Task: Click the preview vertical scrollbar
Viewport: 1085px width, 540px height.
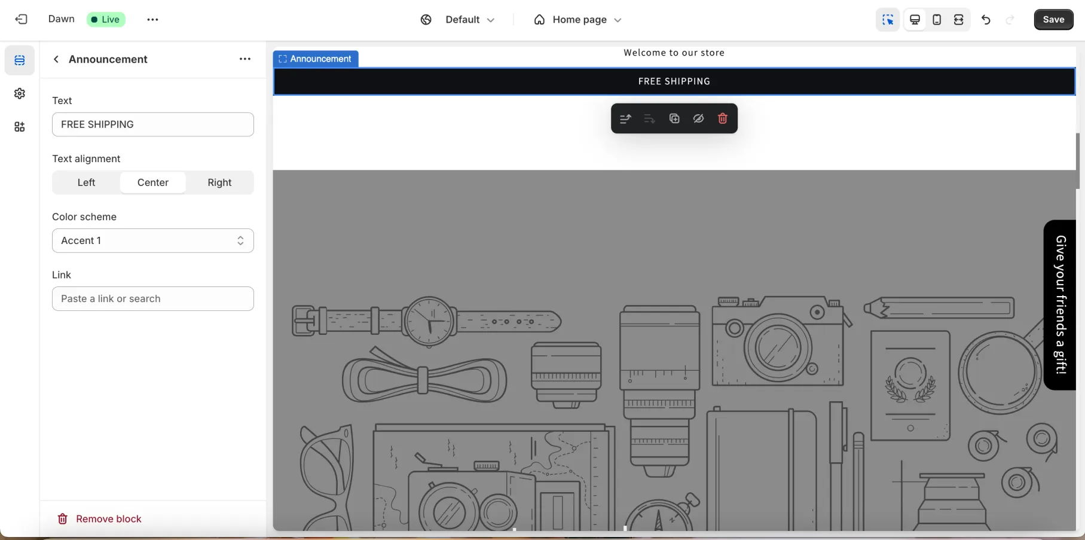Action: tap(1078, 161)
